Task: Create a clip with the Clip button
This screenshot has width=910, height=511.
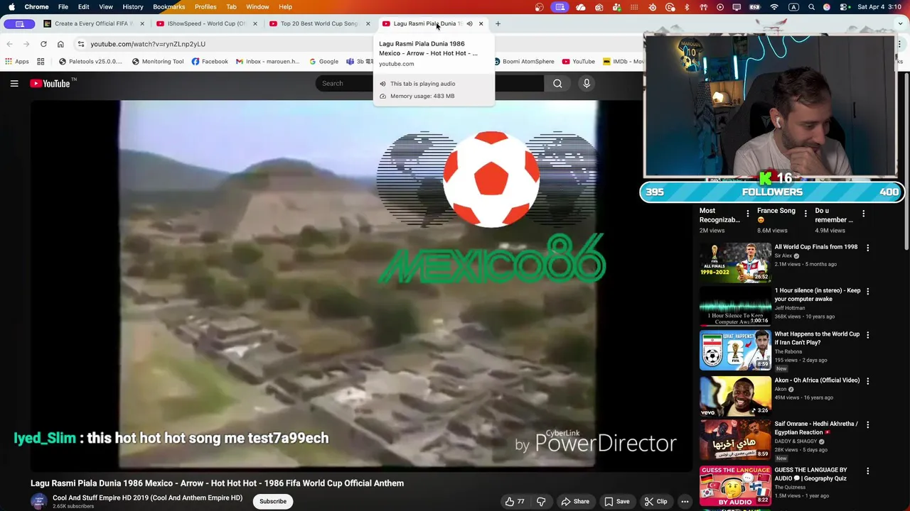Action: tap(655, 502)
